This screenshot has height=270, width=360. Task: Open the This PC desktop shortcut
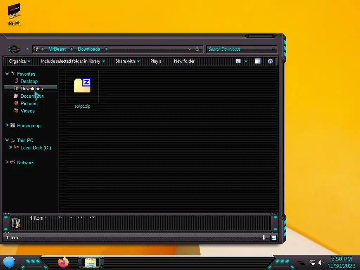pos(14,14)
